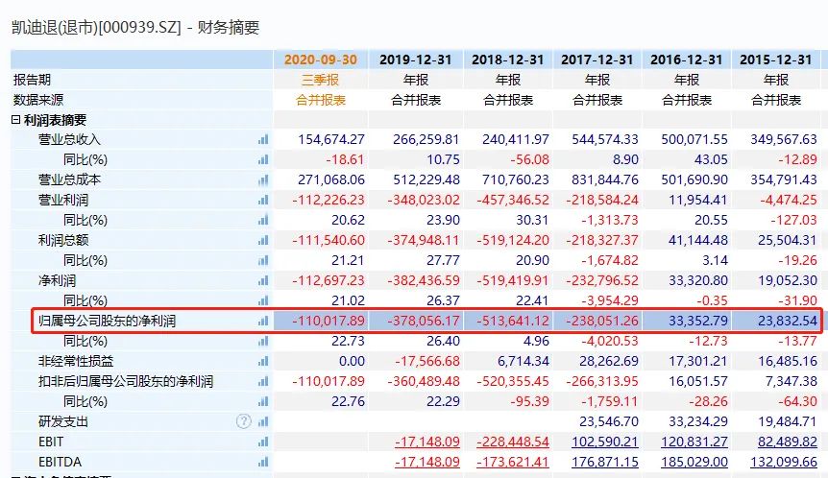
Task: Open EBIT link value 82,489.82
Action: 788,442
